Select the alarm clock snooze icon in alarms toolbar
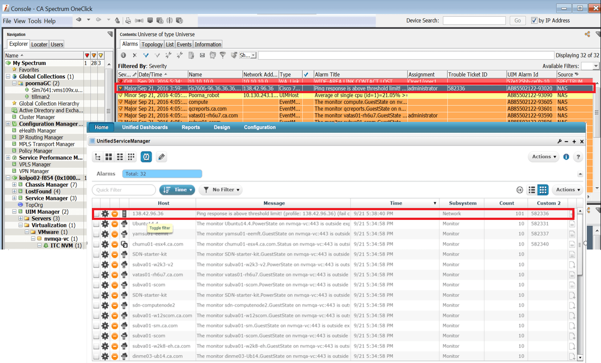This screenshot has width=601, height=363. 213,55
